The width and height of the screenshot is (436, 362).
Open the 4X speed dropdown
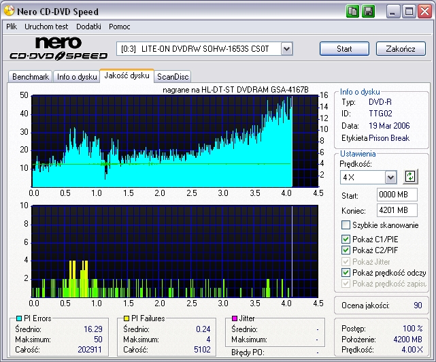[x=390, y=177]
